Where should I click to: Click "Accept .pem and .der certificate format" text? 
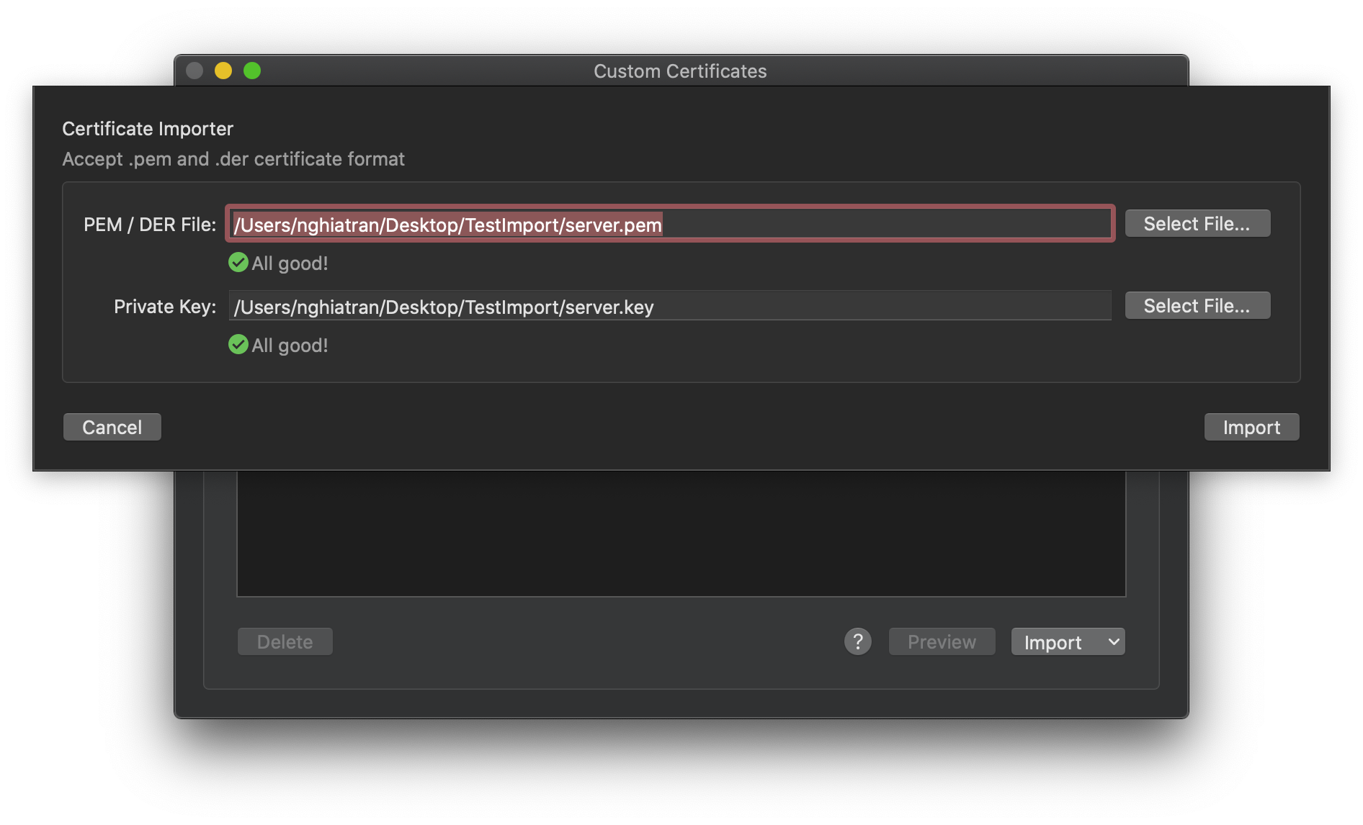(233, 159)
